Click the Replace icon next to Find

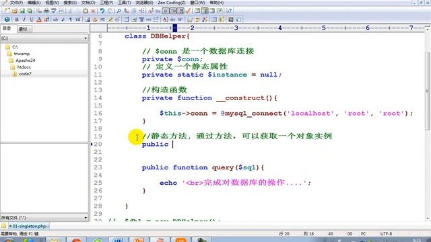[127, 11]
